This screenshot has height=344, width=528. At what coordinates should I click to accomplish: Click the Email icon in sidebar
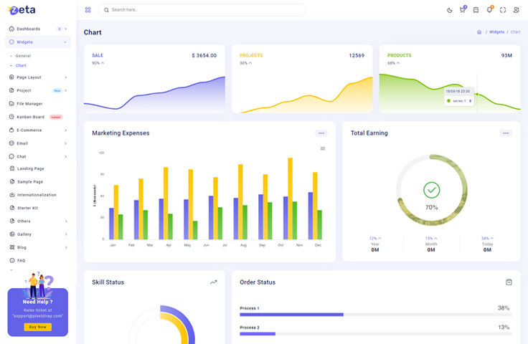11,143
